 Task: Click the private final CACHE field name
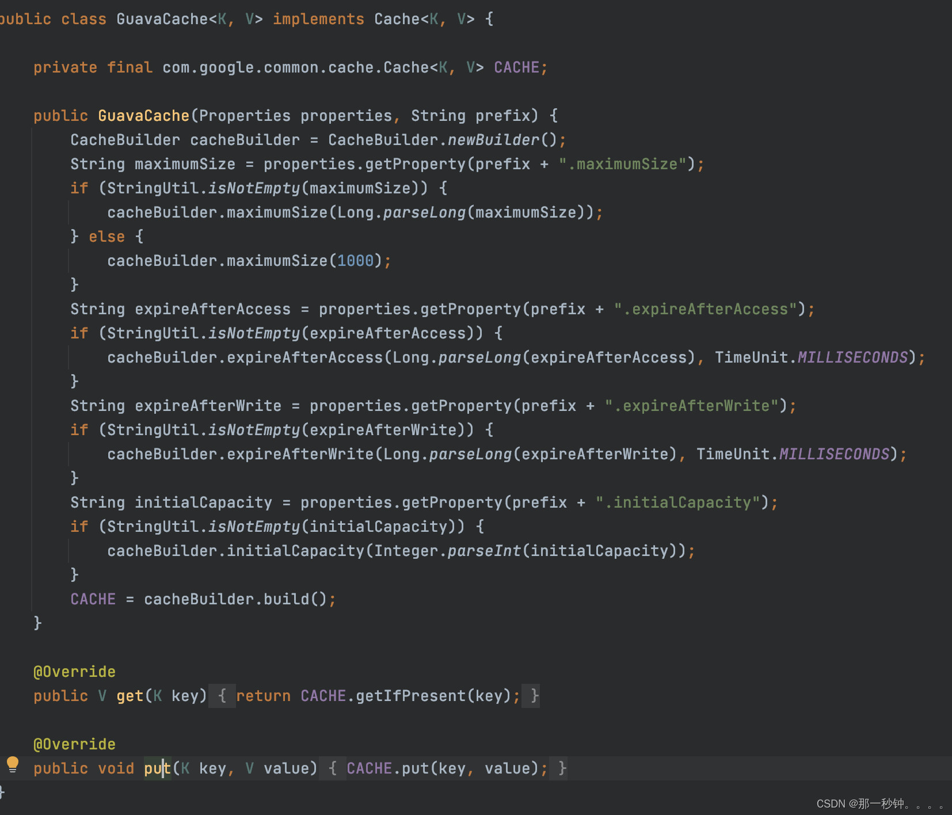(516, 67)
